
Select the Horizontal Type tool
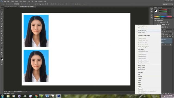2,45
